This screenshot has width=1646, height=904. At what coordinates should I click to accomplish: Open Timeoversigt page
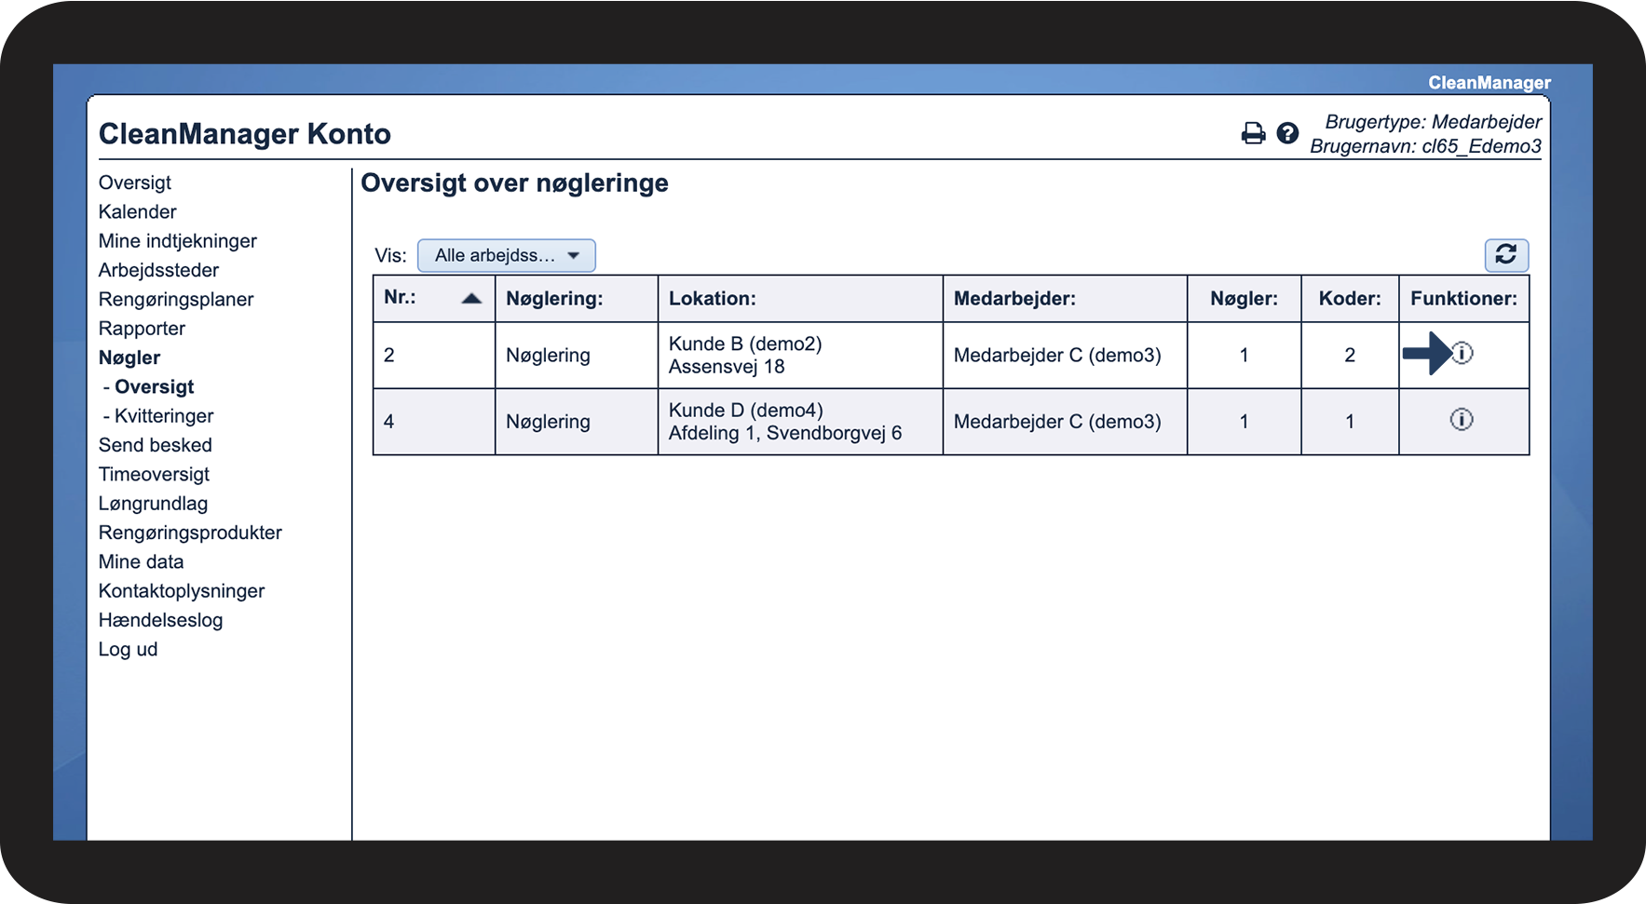click(x=154, y=475)
